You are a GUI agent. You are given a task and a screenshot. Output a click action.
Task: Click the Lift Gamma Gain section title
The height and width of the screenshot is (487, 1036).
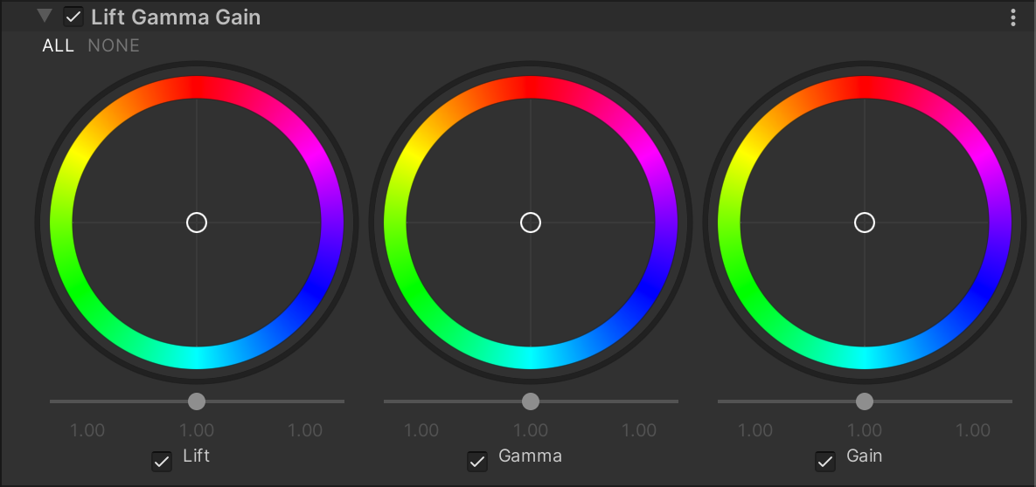click(x=176, y=17)
